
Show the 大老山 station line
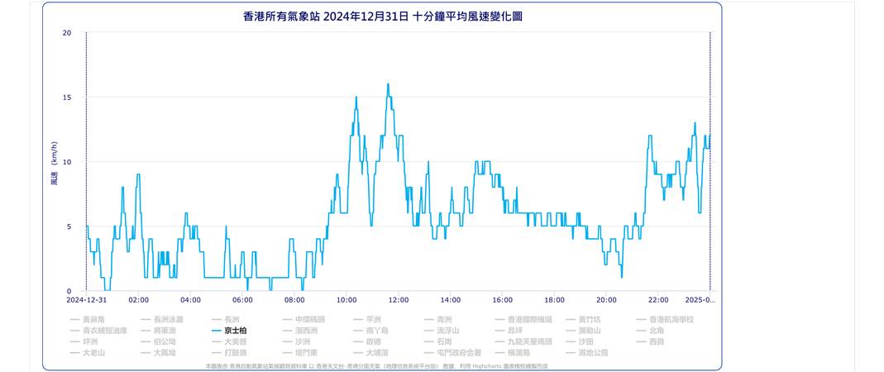[93, 352]
